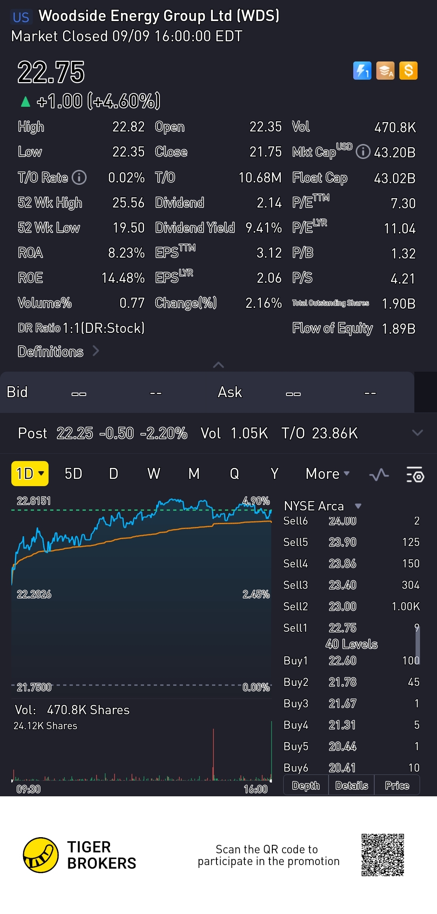The image size is (437, 914).
Task: Tap the Flow of Equity 1.89B value
Action: point(399,329)
